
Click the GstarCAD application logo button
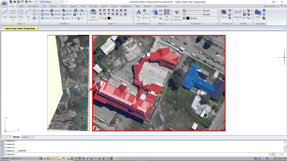click(x=4, y=3)
